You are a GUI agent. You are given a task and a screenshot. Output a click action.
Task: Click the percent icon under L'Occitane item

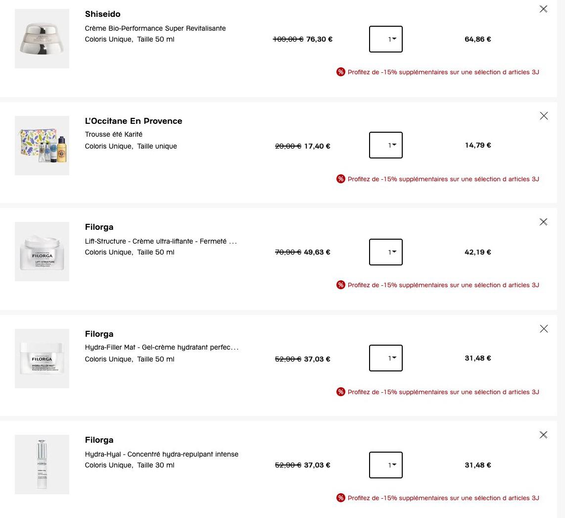pos(340,179)
